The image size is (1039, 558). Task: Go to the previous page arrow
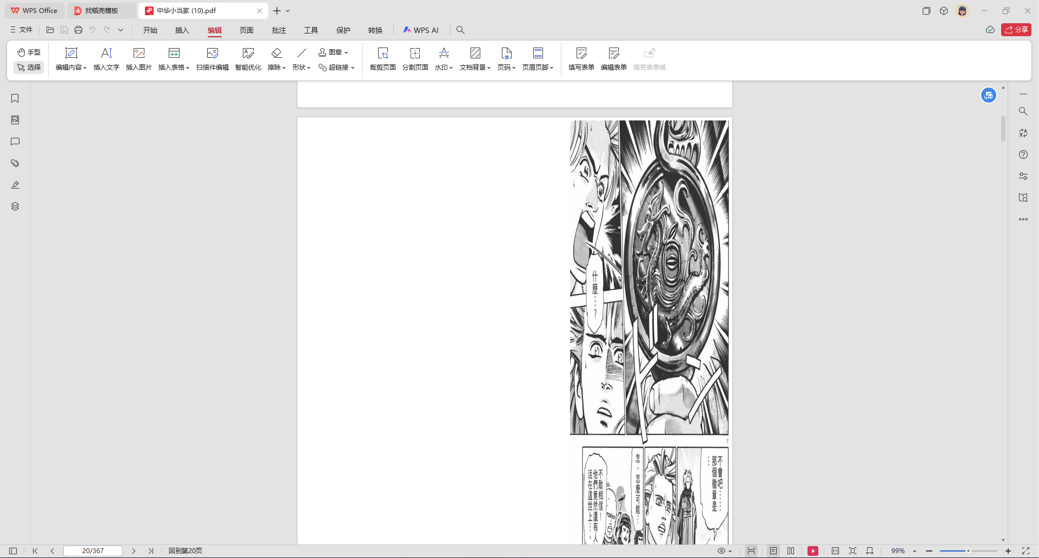coord(52,551)
